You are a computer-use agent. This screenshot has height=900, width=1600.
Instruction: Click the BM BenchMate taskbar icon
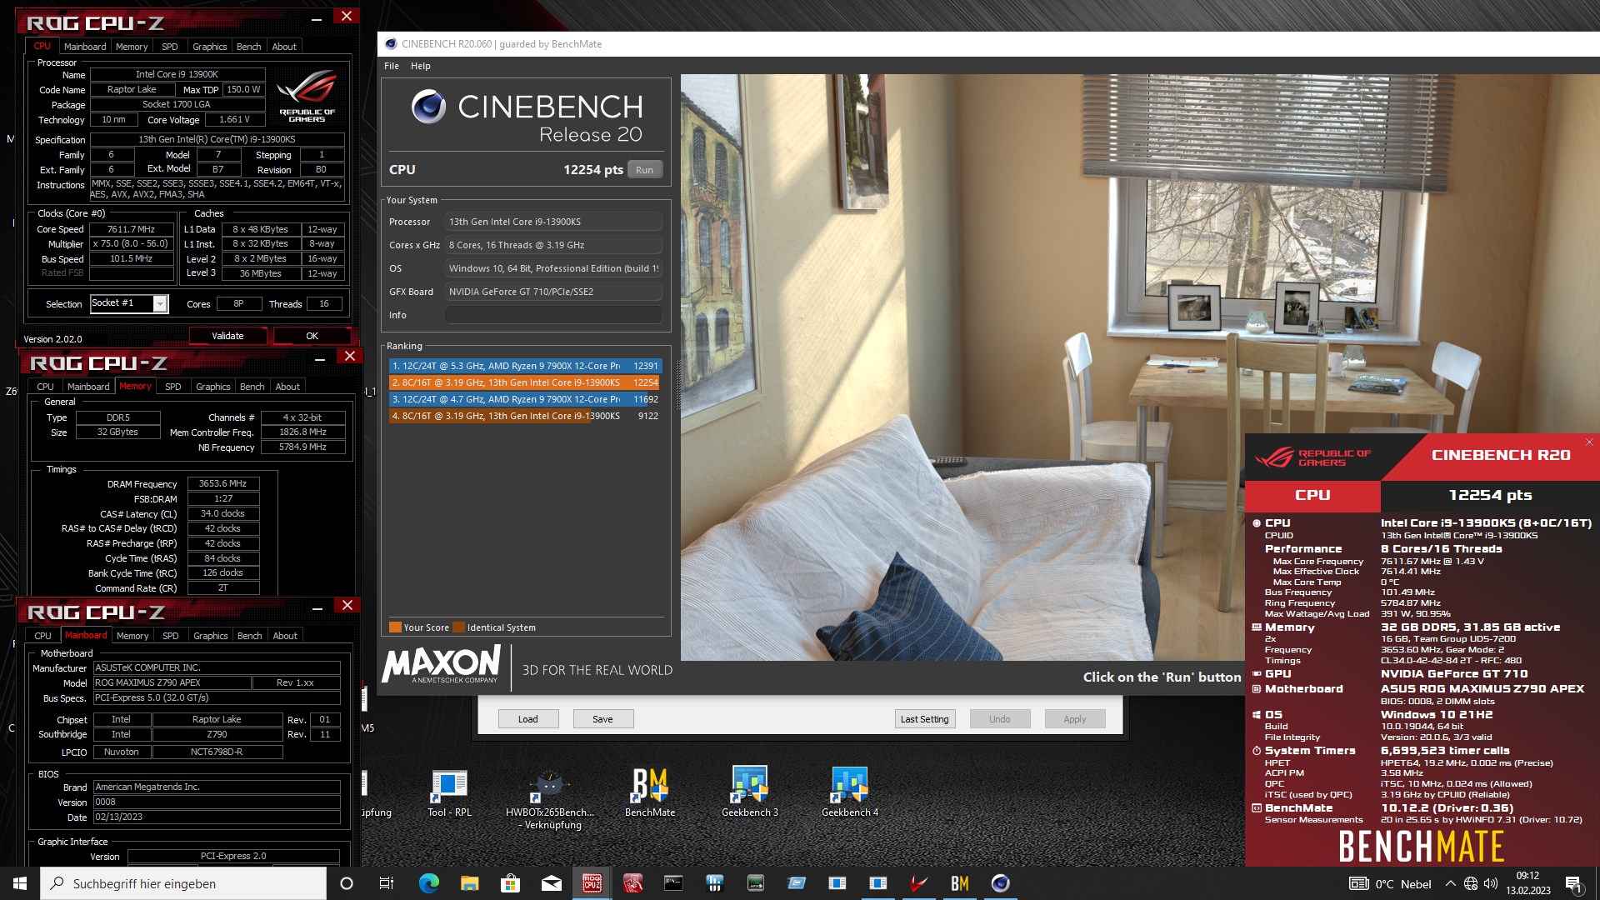[959, 883]
